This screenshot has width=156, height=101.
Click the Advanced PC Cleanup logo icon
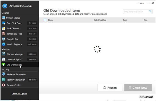(5, 6)
